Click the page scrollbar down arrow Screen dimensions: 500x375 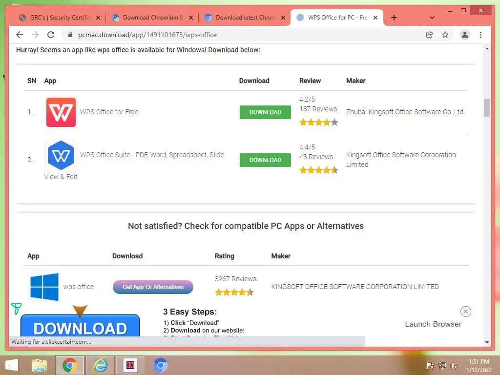click(x=487, y=342)
